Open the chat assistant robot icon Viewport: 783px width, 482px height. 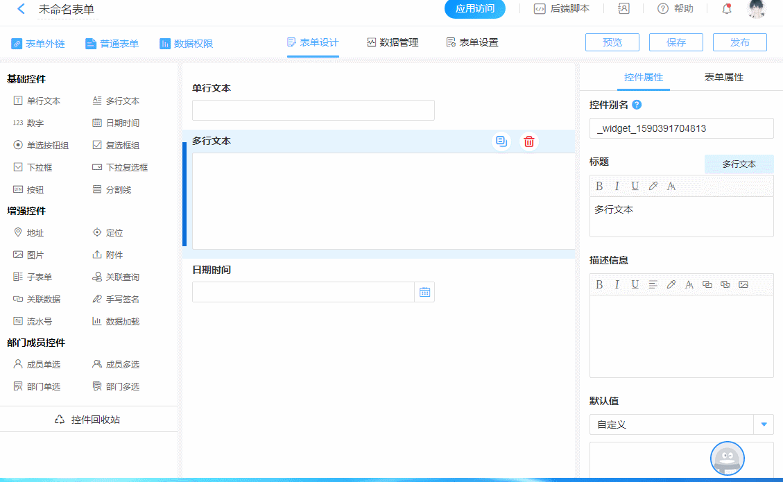click(727, 458)
